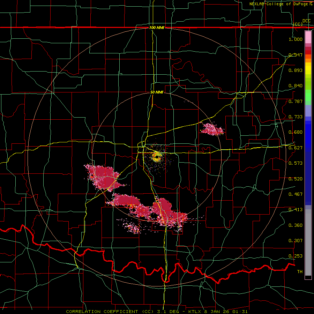Select the 0.520 scale value label
This screenshot has width=314, height=314.
point(296,179)
